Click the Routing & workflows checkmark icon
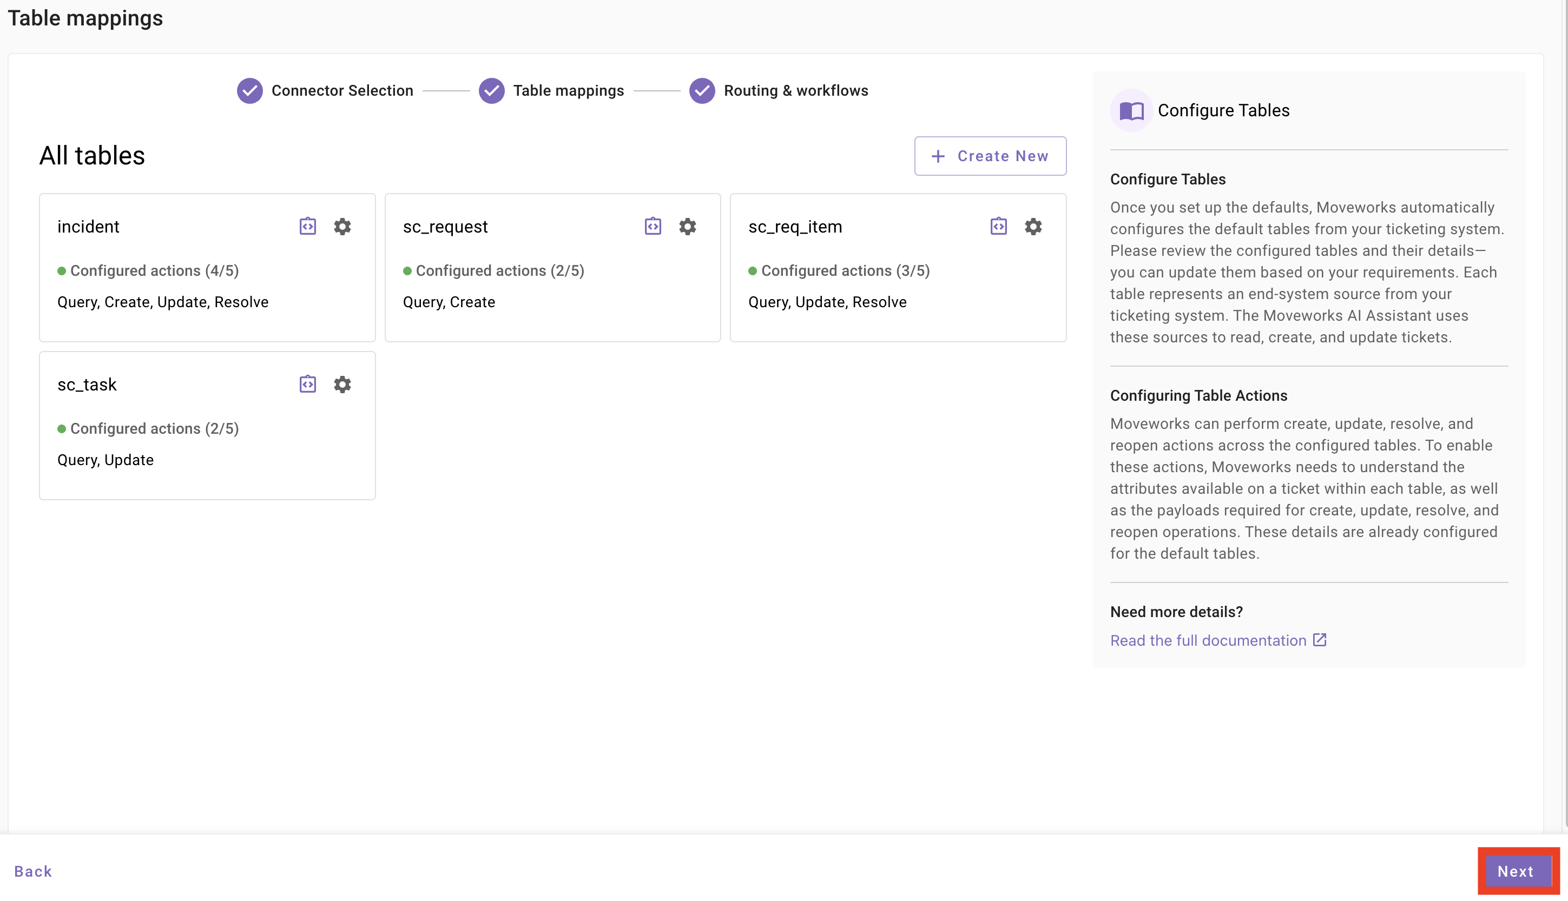This screenshot has width=1568, height=901. (702, 91)
